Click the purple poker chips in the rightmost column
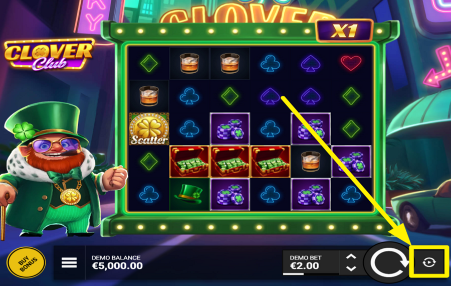 tap(351, 162)
